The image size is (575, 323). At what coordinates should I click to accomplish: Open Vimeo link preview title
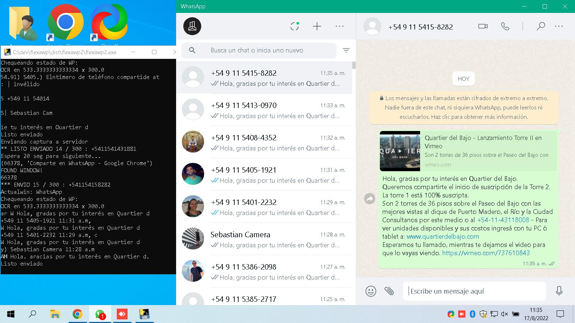pyautogui.click(x=483, y=142)
